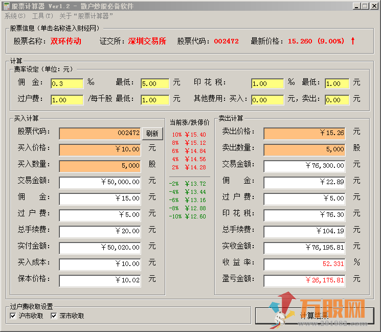Viewport: 381px width, 332px height.
Task: Click the 印花税 rate field
Action: (267, 83)
